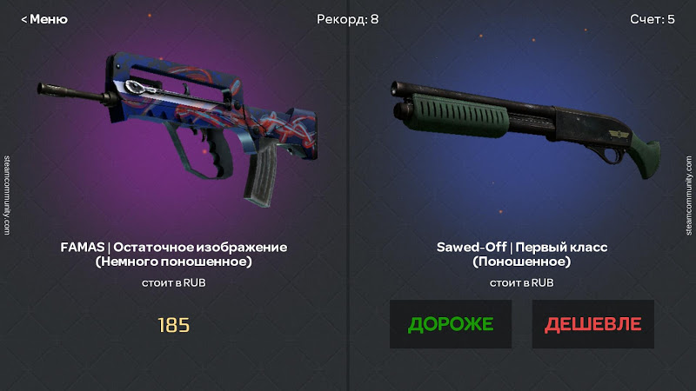Open the right steamcommunity.com link
696x391 pixels.
pyautogui.click(x=688, y=195)
